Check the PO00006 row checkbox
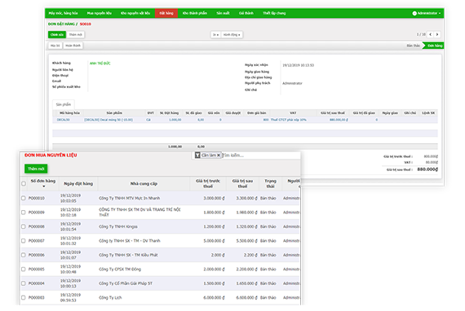 coord(24,255)
